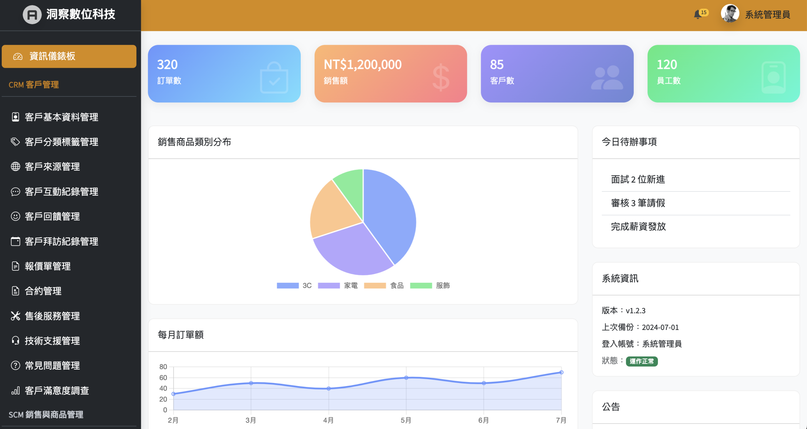
Task: Click the question mark FAQ icon
Action: 15,366
